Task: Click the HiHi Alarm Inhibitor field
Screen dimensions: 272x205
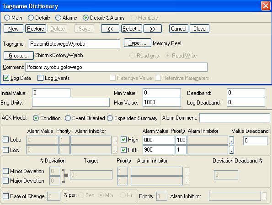Action: (x=208, y=150)
